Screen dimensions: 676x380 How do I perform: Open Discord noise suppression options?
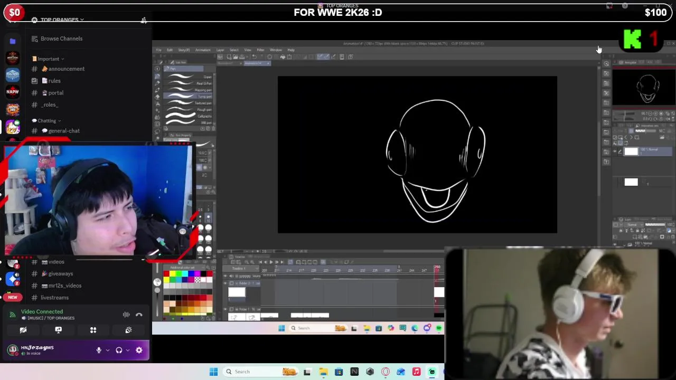126,315
